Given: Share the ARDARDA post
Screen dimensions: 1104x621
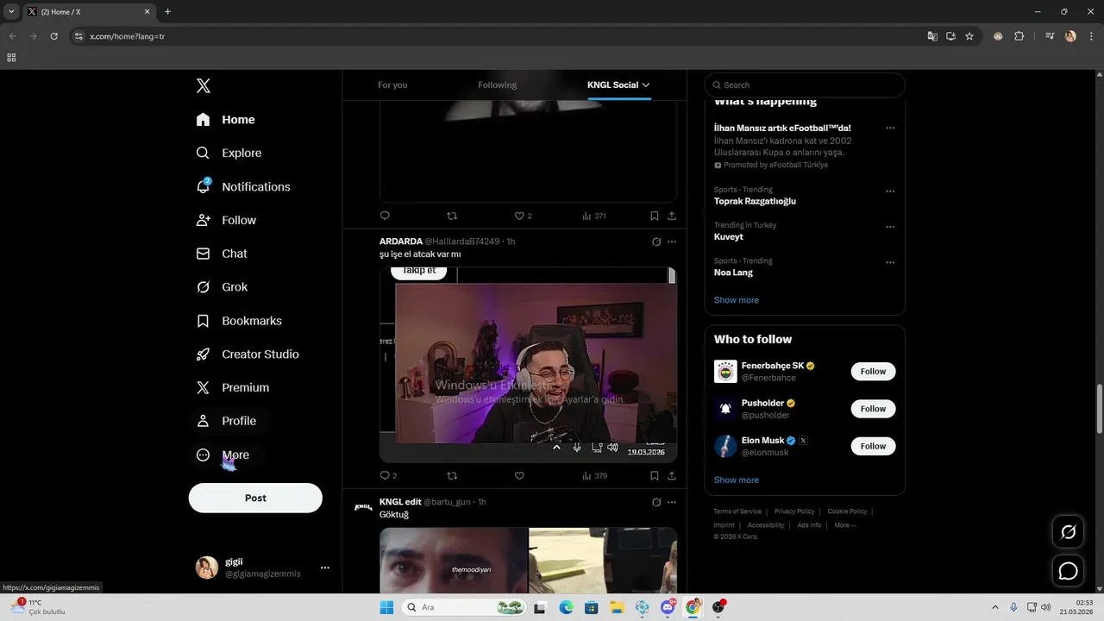Looking at the screenshot, I should click(x=671, y=475).
